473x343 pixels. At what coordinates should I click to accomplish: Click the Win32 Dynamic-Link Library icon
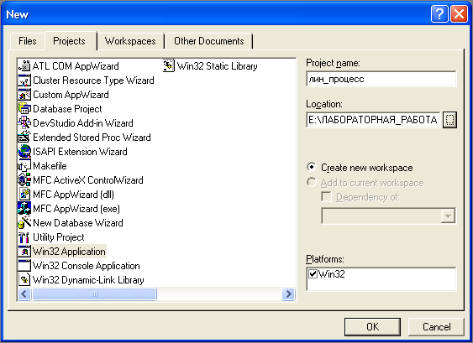(x=24, y=280)
